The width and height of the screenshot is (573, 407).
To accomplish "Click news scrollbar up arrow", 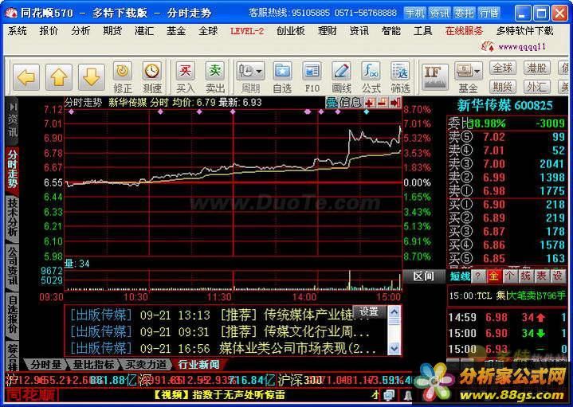I will point(394,312).
